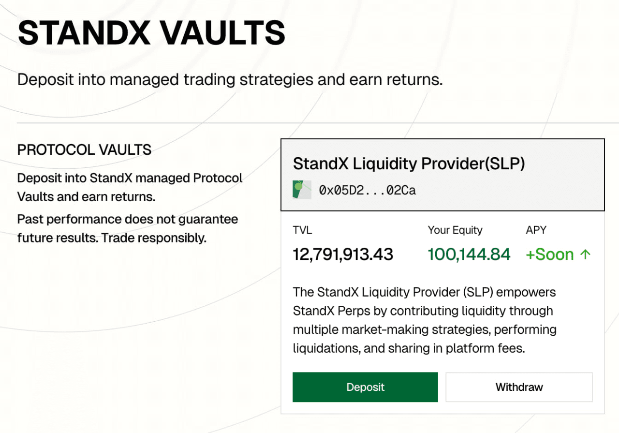Click the +Soon APY value

pos(549,254)
